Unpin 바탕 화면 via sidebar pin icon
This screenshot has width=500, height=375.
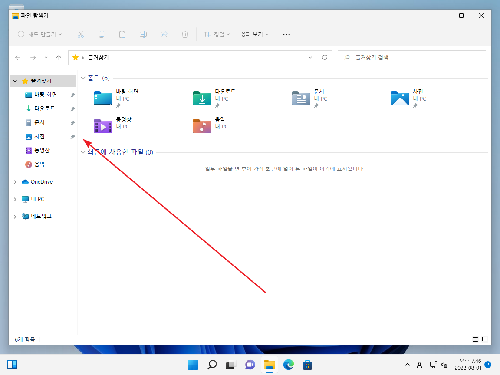coord(73,95)
